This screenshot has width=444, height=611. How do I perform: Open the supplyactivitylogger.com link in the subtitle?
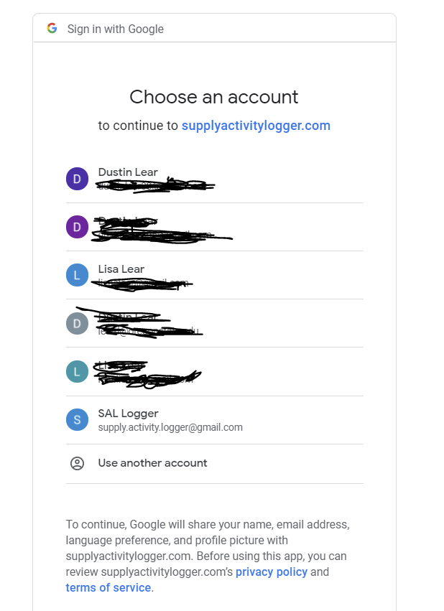tap(256, 126)
